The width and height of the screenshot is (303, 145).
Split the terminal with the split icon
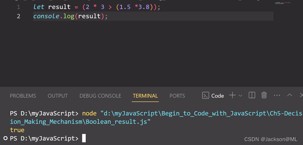tap(252, 95)
